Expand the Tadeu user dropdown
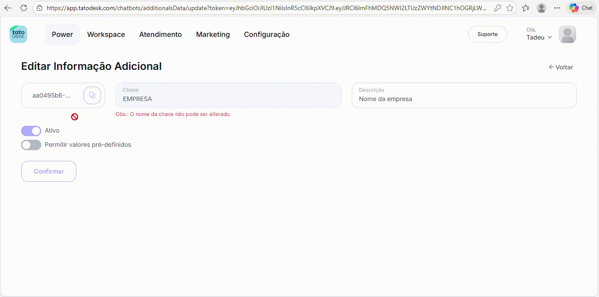Viewport: 599px width, 297px height. pos(539,37)
